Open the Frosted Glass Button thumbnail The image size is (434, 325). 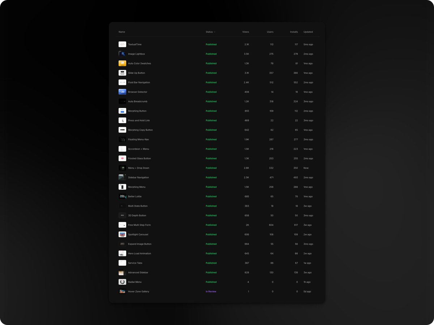pyautogui.click(x=122, y=159)
